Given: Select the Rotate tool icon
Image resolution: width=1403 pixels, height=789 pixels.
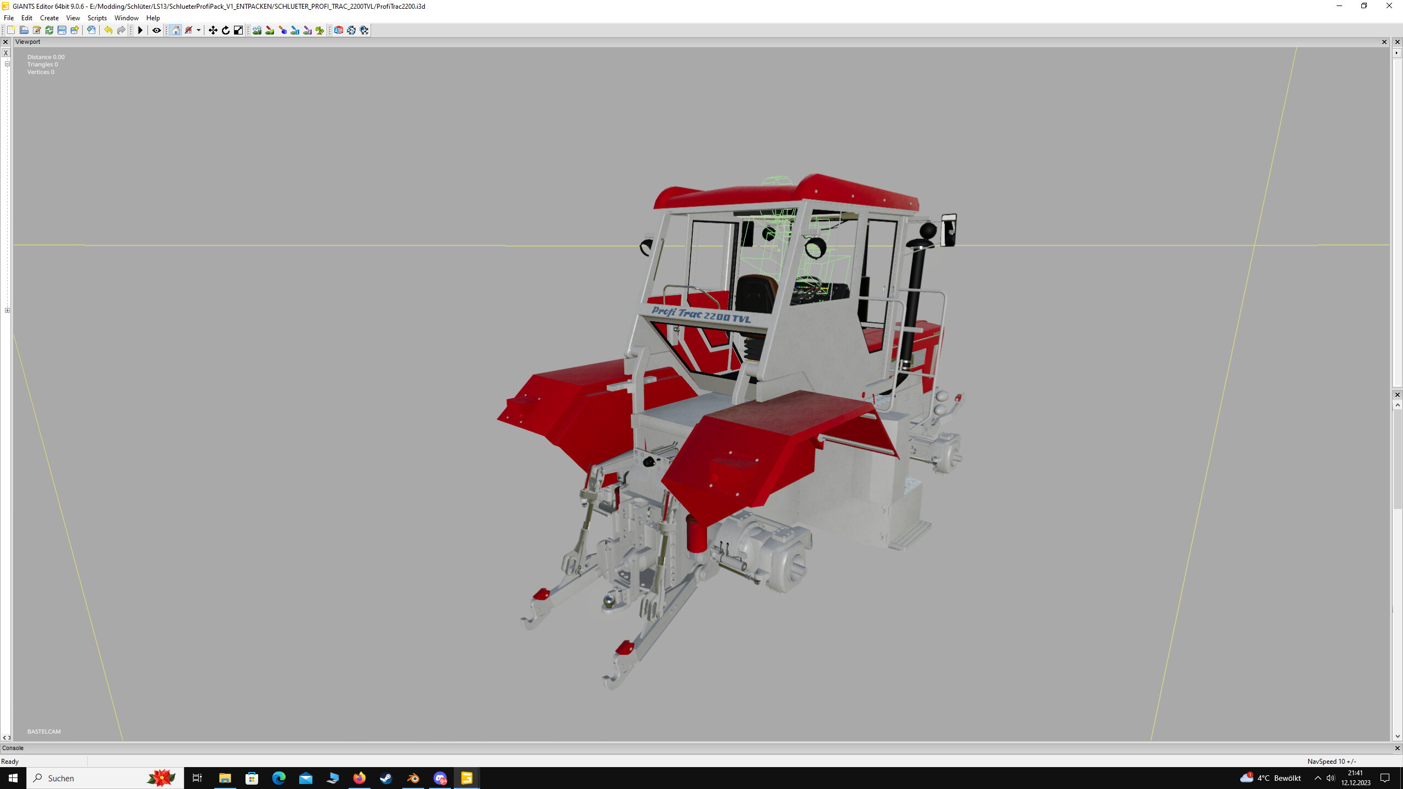Looking at the screenshot, I should [x=225, y=30].
